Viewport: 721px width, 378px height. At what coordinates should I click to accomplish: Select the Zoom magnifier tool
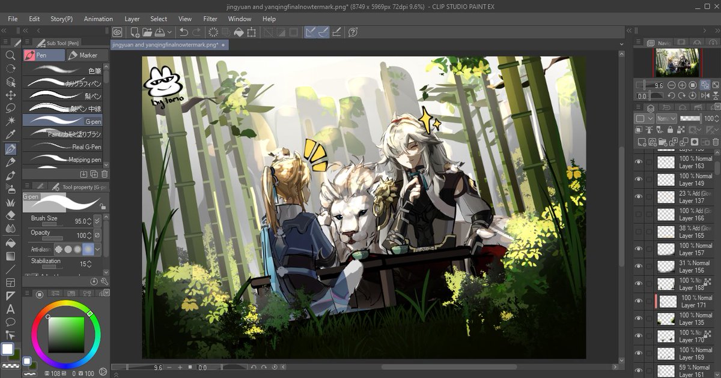point(10,55)
